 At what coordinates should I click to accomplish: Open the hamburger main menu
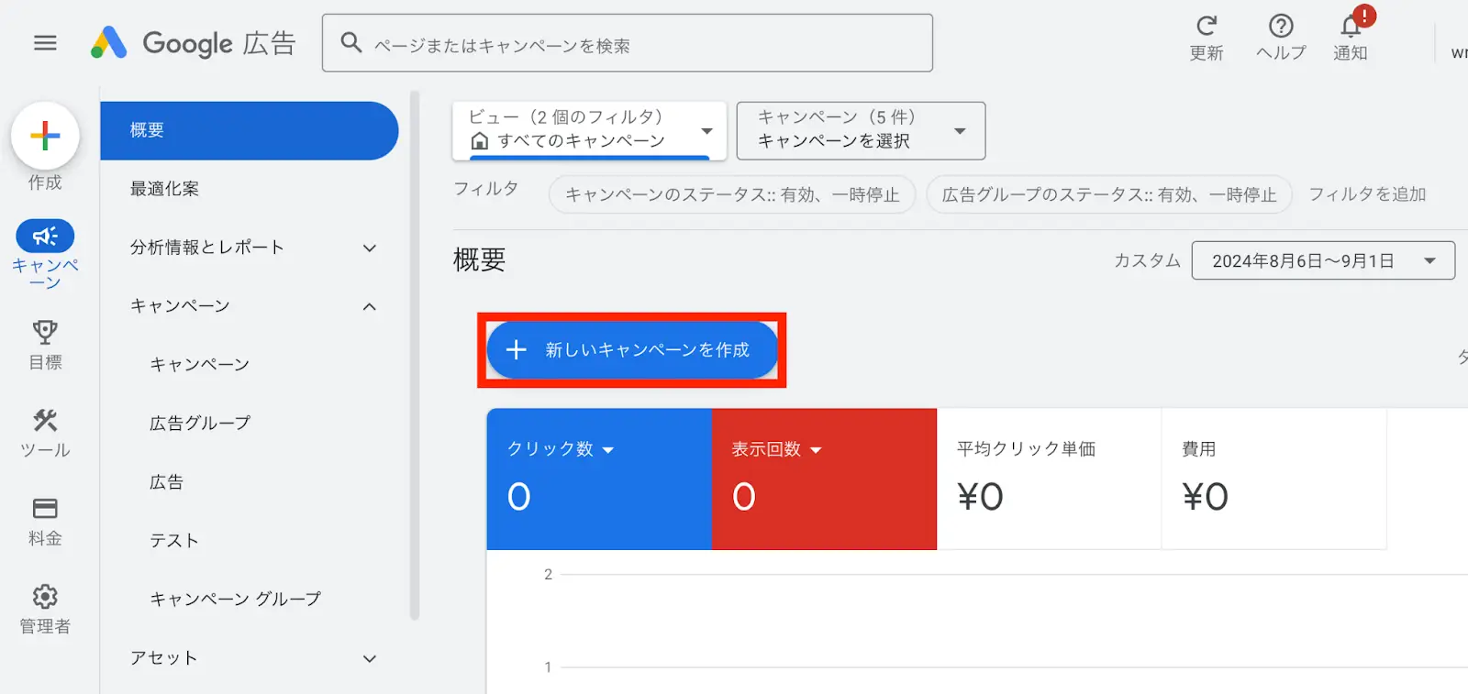45,43
